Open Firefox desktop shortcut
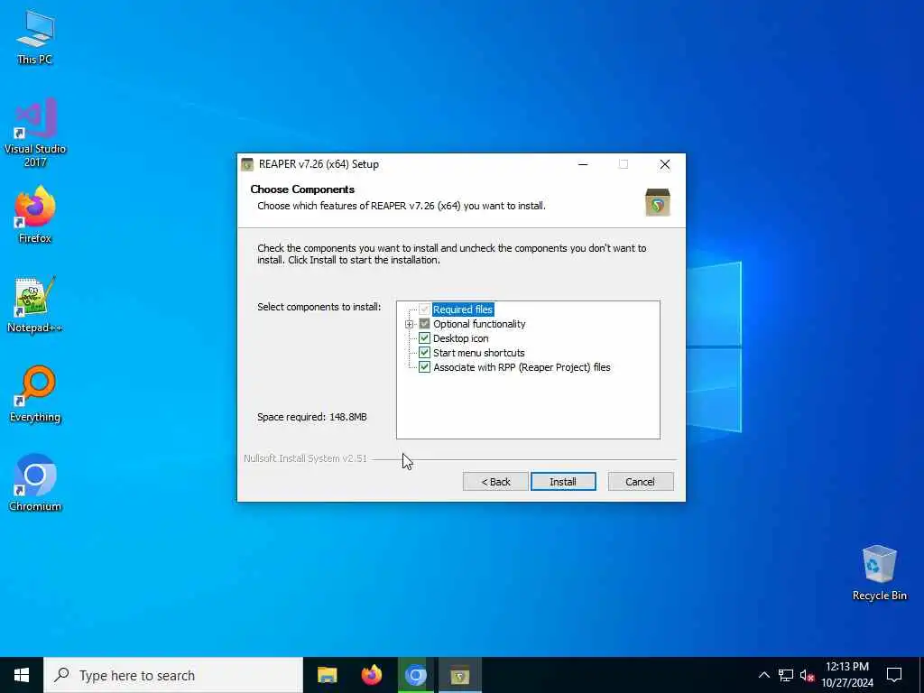This screenshot has height=693, width=924. tap(35, 215)
